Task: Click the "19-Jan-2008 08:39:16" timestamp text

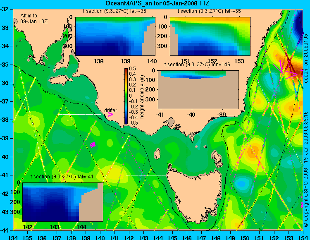Action: pyautogui.click(x=305, y=137)
